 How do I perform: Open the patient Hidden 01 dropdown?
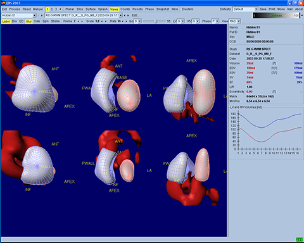[18, 15]
